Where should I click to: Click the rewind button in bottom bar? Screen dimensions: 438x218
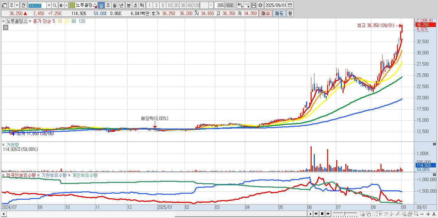(316, 214)
